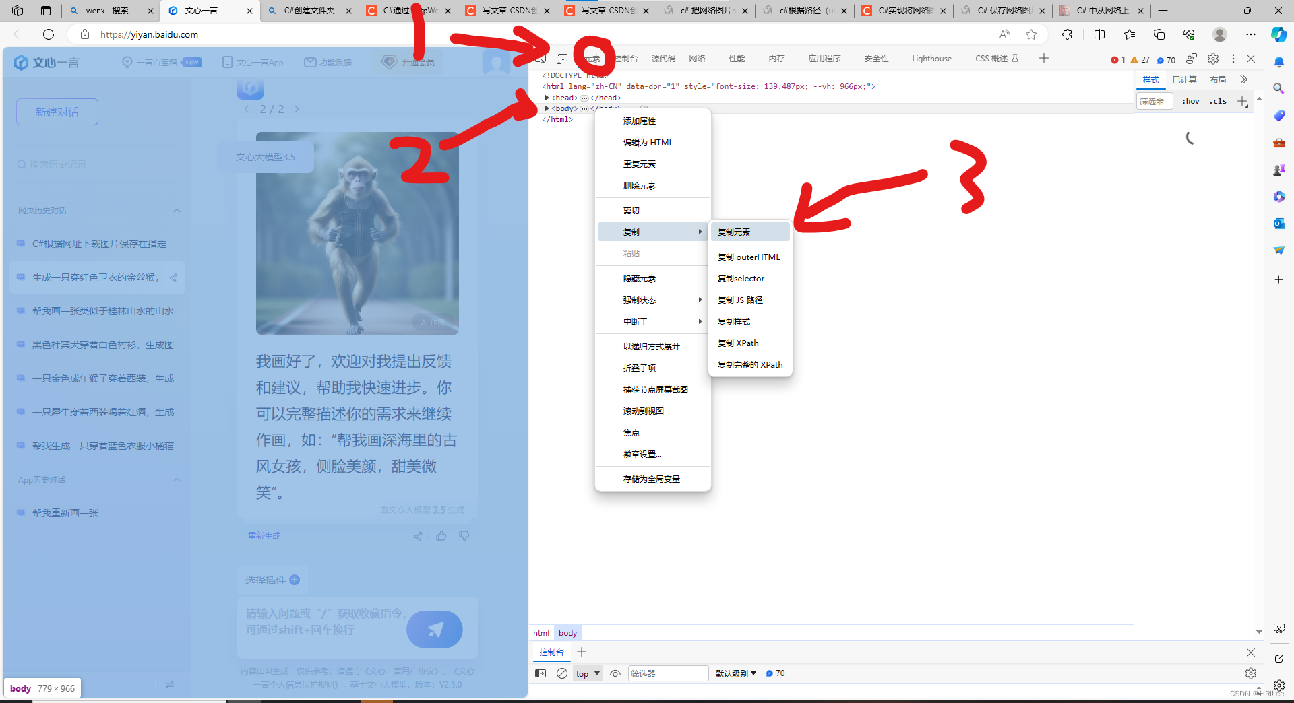This screenshot has width=1294, height=703.
Task: Click the 重新生成 link
Action: [264, 536]
